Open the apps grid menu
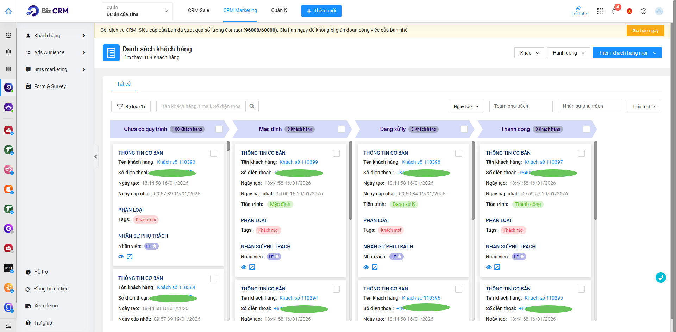Image resolution: width=676 pixels, height=332 pixels. point(600,11)
